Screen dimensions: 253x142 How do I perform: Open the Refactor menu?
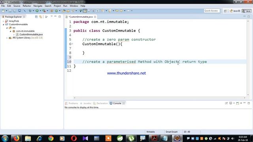click(27, 6)
